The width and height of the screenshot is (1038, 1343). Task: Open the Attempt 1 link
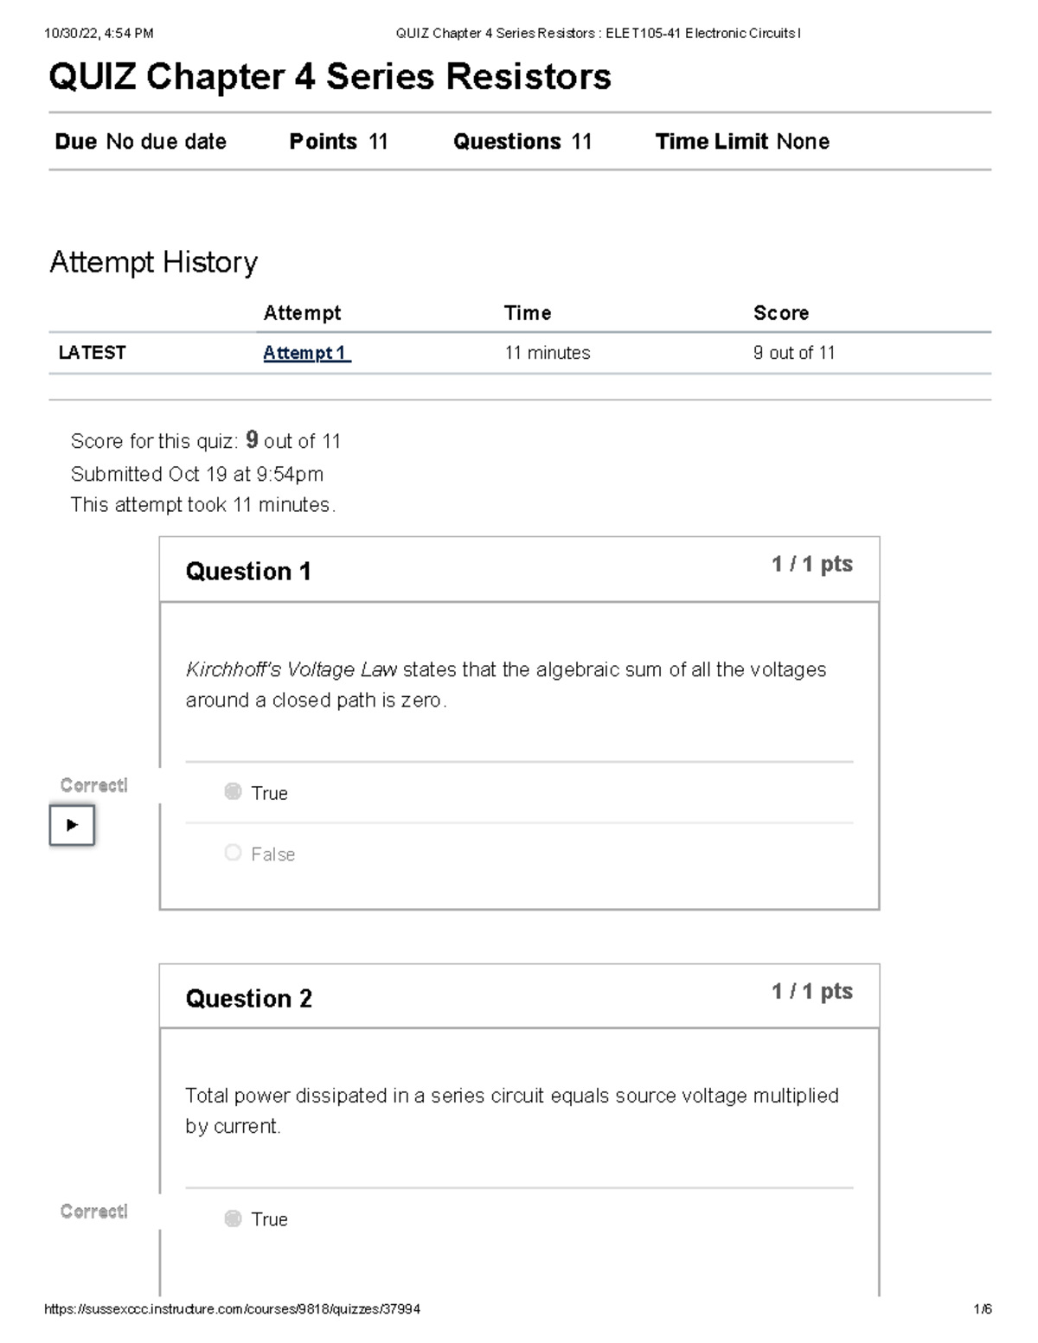[306, 353]
